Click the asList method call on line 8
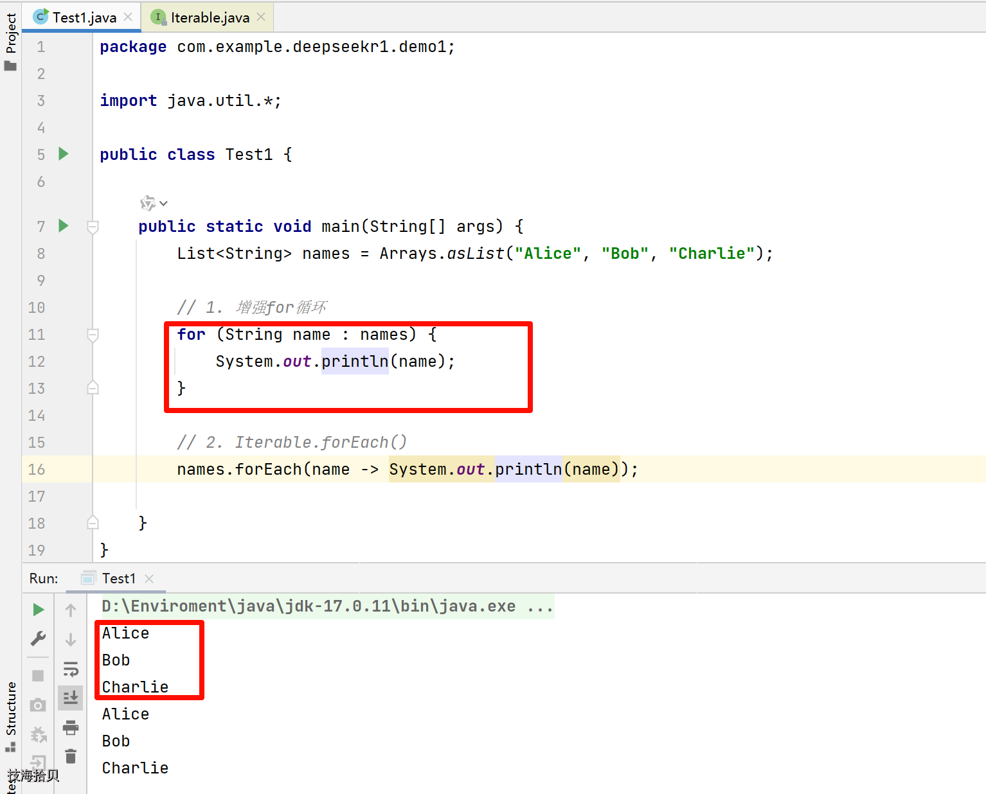 (476, 254)
